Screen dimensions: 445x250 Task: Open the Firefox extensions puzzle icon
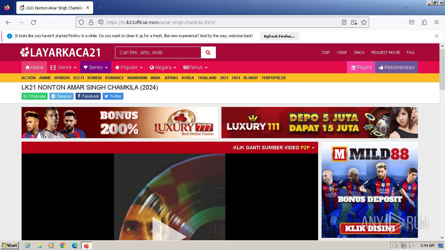coord(424,22)
